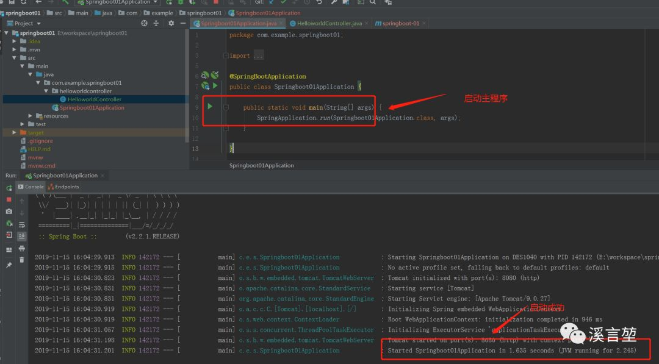Rerun Springboot01Application from the Run panel
The height and width of the screenshot is (364, 659).
[9, 188]
